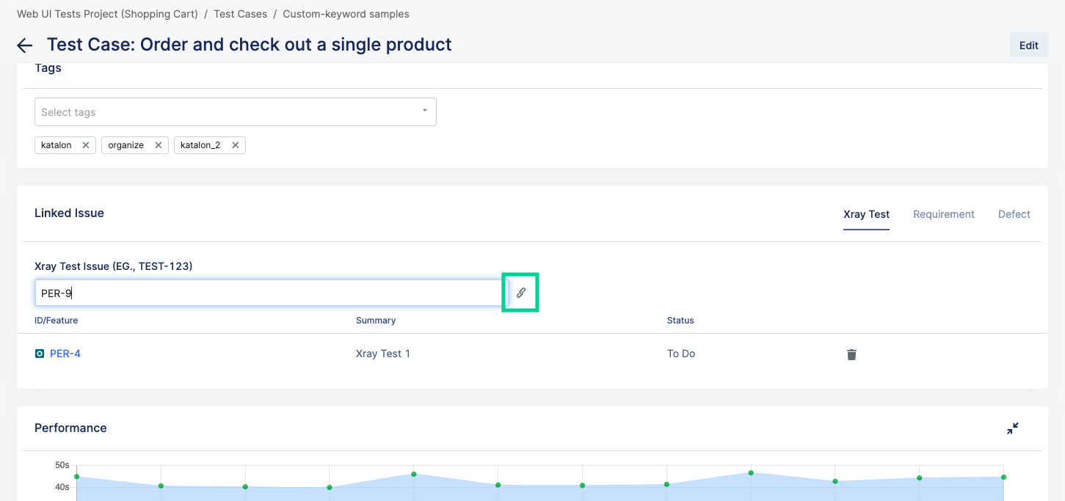
Task: Switch to the Requirement tab
Action: click(943, 214)
